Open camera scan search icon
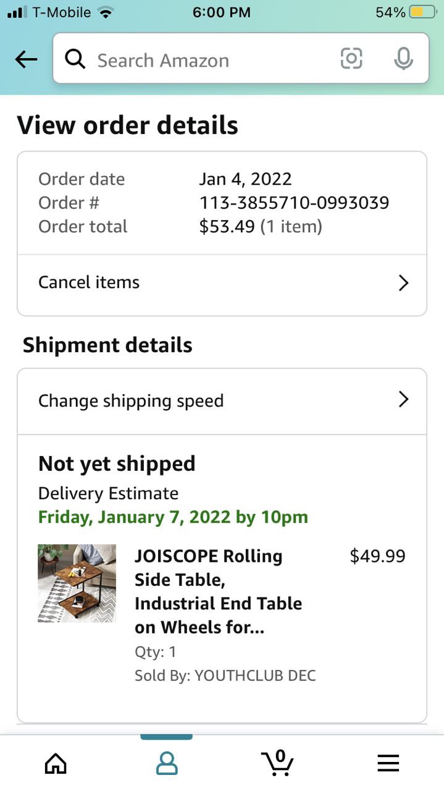444x791 pixels. click(351, 59)
